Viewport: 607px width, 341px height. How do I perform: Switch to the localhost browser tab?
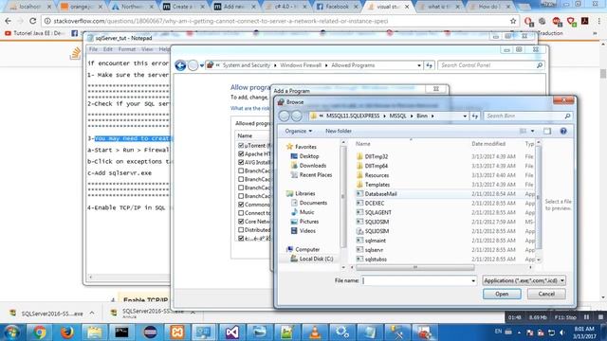tap(30, 7)
